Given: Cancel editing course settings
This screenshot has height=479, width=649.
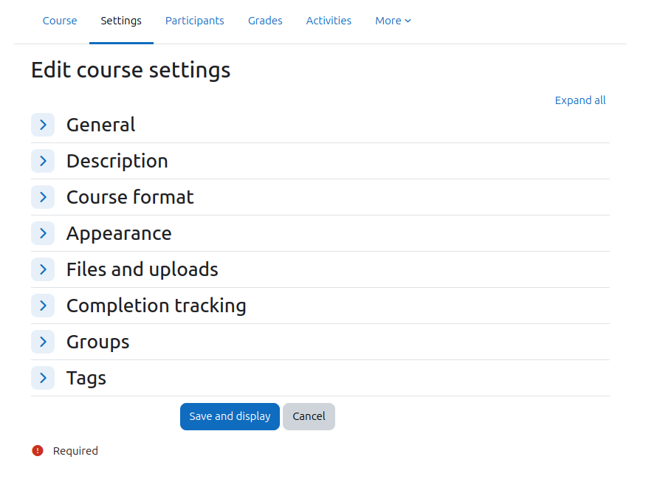Looking at the screenshot, I should (309, 416).
